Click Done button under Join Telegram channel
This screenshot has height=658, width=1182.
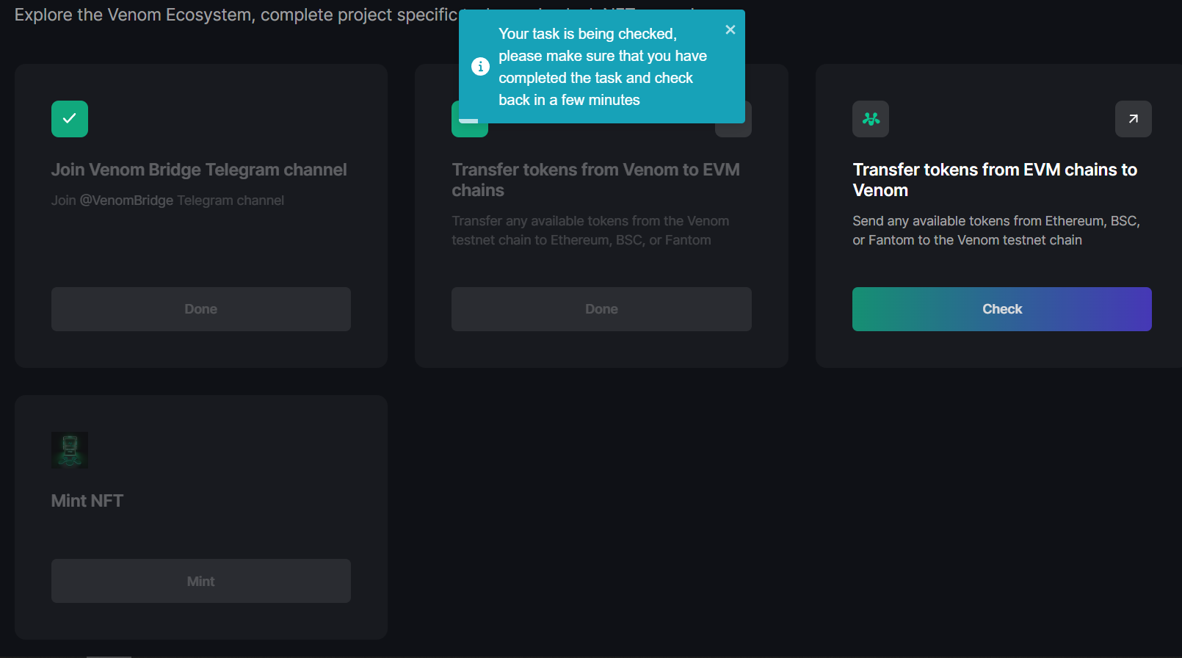[x=201, y=309]
